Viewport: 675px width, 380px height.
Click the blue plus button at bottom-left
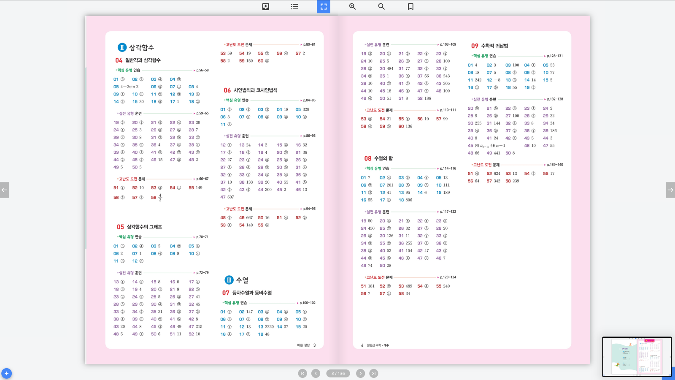click(x=6, y=373)
